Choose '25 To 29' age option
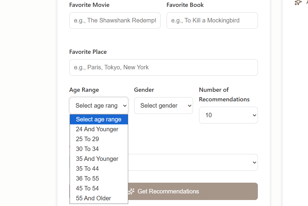The image size is (308, 206). [87, 139]
